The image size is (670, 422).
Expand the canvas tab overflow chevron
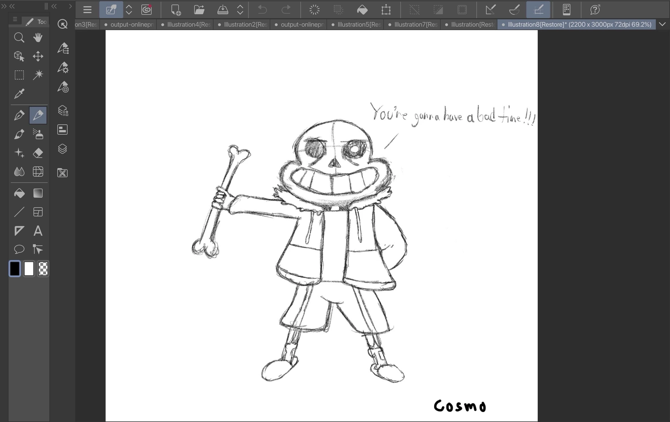pyautogui.click(x=663, y=24)
